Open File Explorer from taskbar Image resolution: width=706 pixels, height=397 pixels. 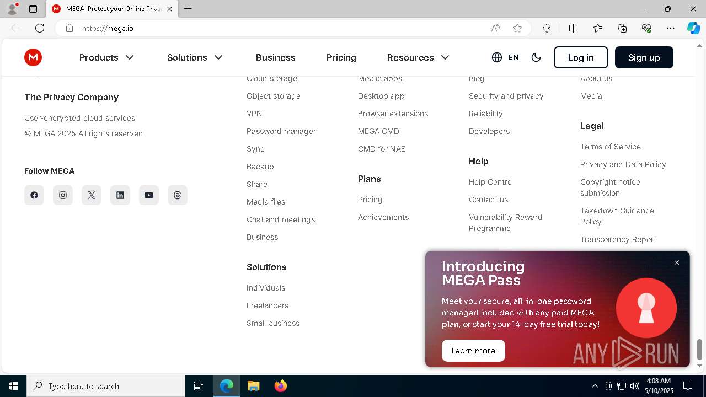pyautogui.click(x=254, y=386)
